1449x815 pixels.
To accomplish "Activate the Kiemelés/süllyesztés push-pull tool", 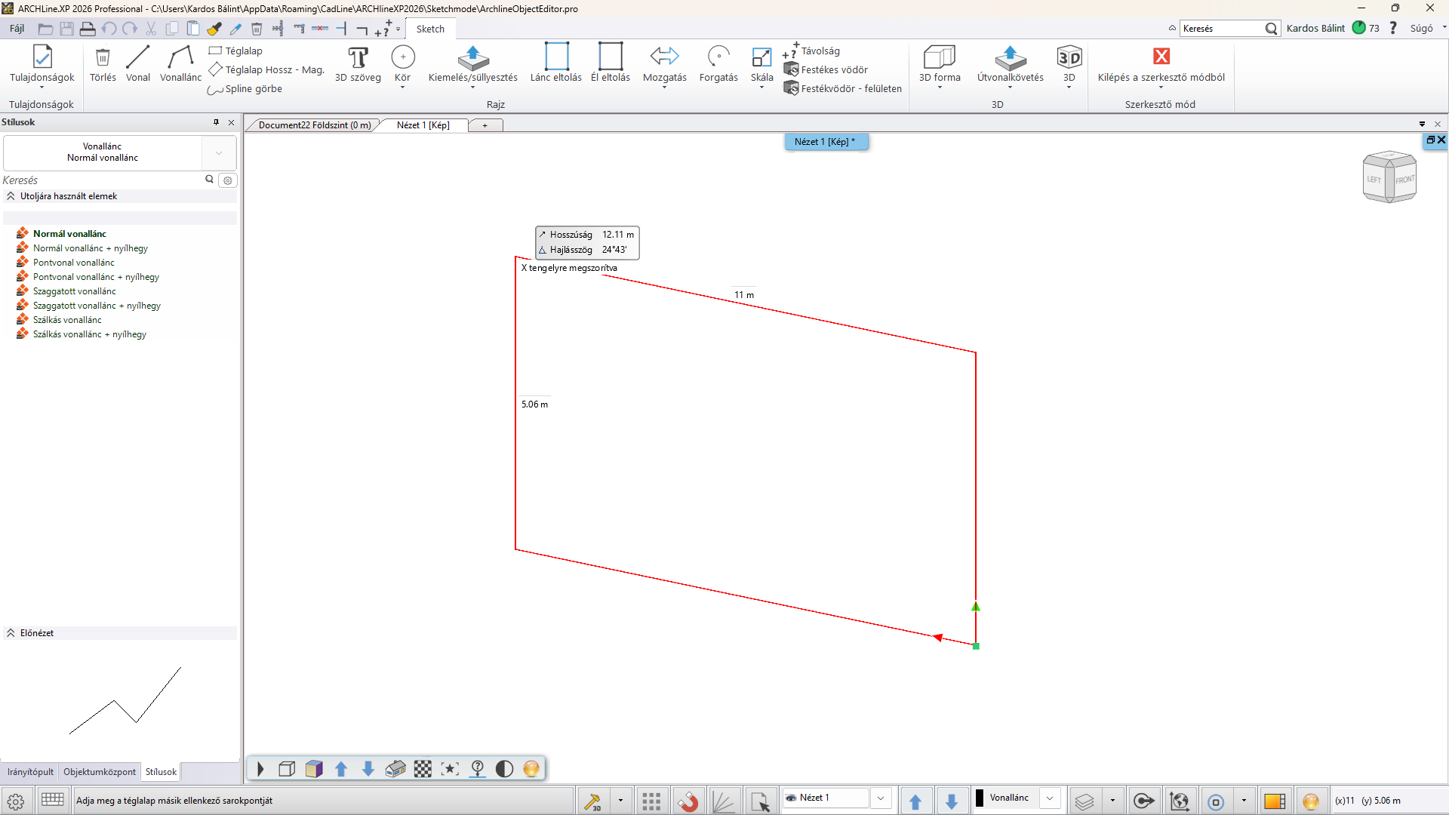I will point(472,63).
